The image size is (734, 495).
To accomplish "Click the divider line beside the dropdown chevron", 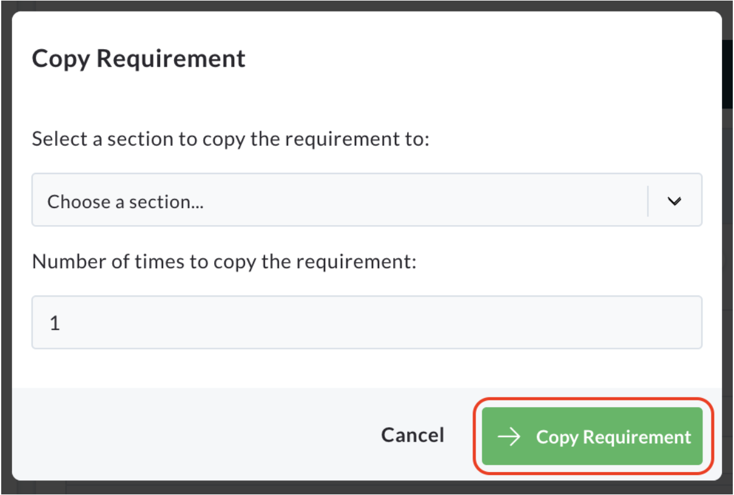I will 648,201.
